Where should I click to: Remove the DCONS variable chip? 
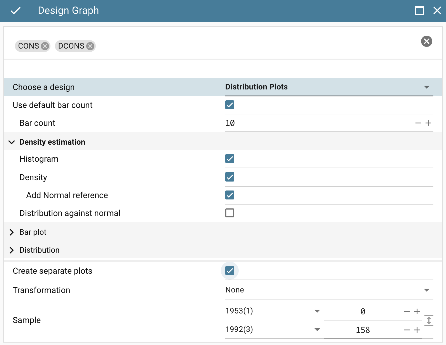tap(90, 46)
